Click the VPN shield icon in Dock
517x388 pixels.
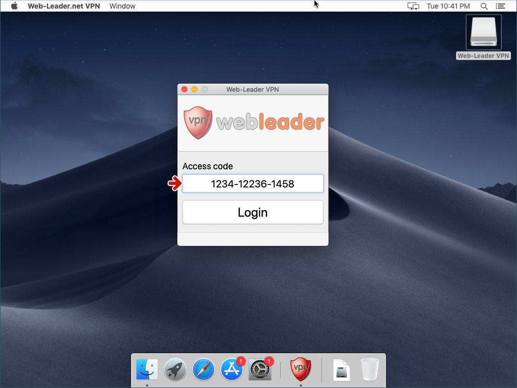[x=300, y=369]
